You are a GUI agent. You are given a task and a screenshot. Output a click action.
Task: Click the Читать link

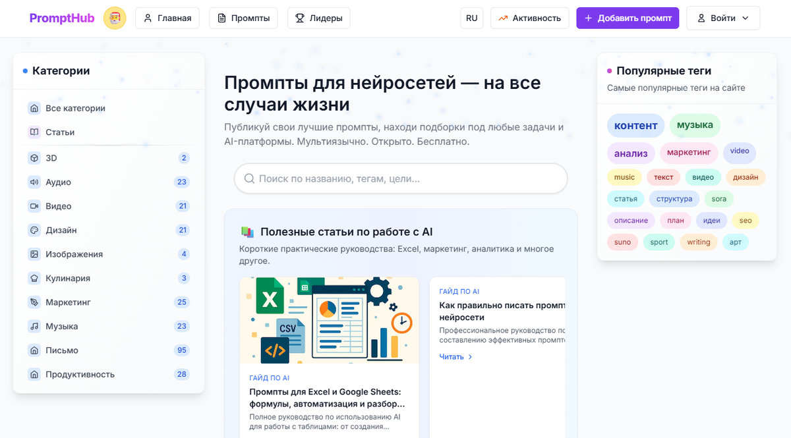tap(456, 357)
